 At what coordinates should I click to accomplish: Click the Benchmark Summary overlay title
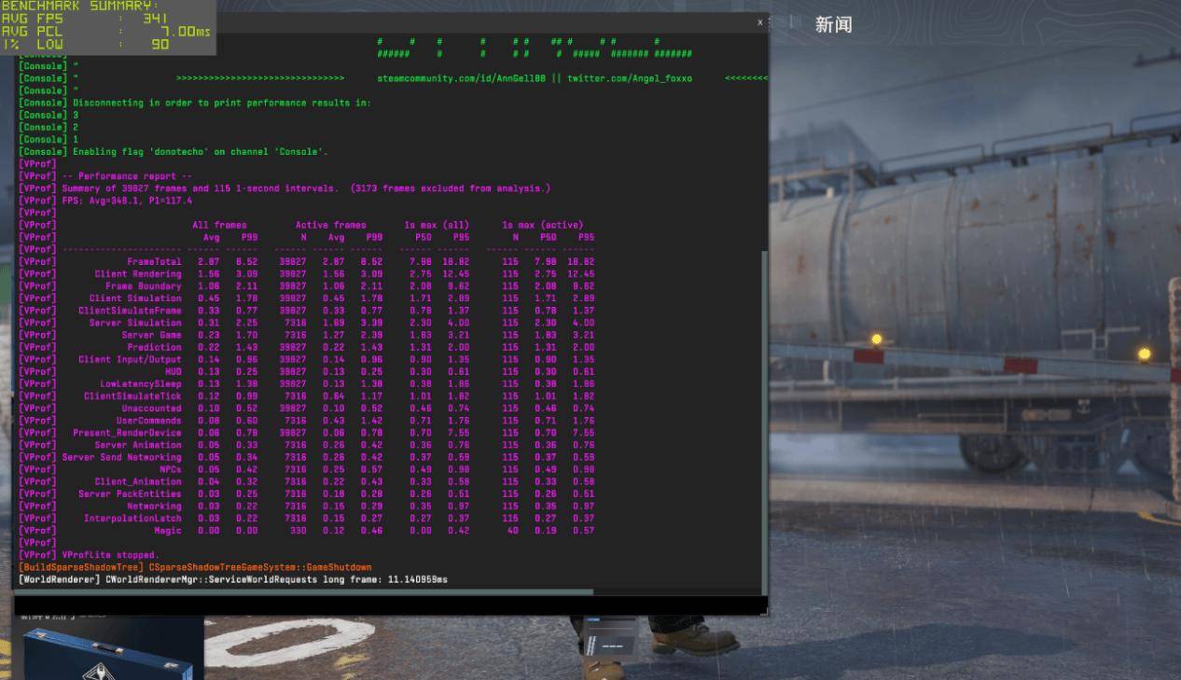pyautogui.click(x=80, y=7)
